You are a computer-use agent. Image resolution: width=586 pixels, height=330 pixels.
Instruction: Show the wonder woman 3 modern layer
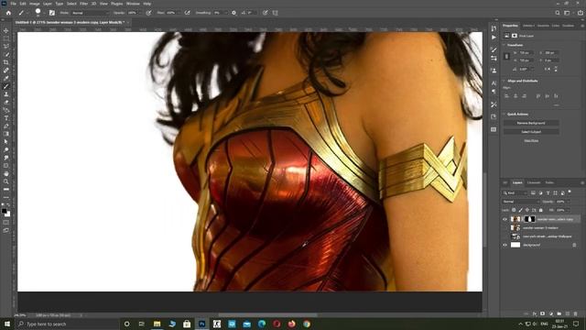tap(505, 228)
